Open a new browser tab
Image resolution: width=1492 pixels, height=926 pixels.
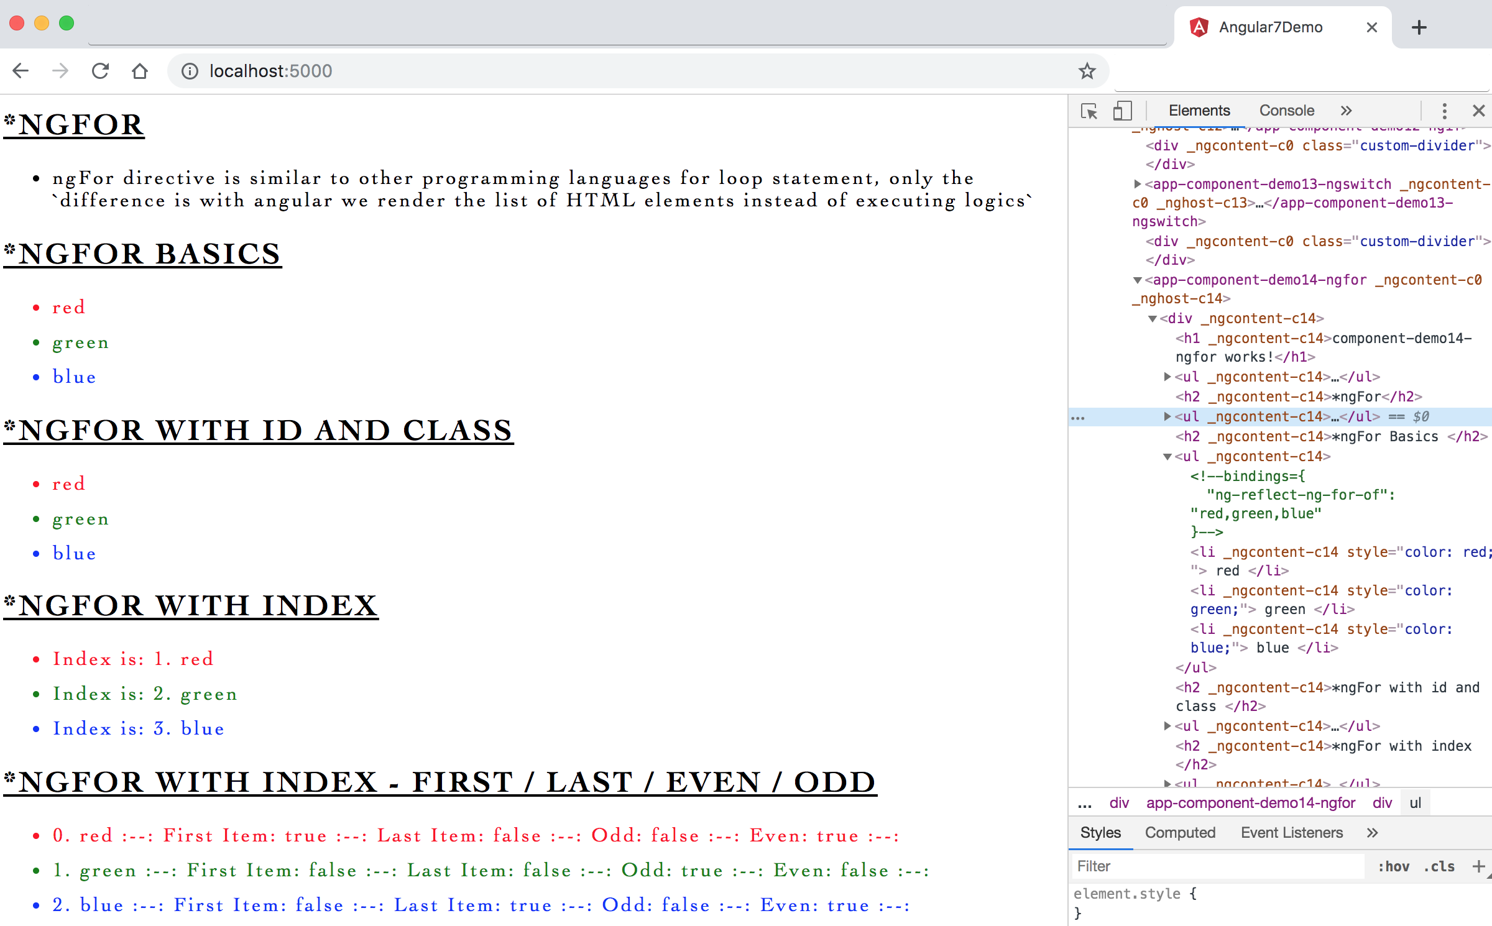click(x=1419, y=27)
